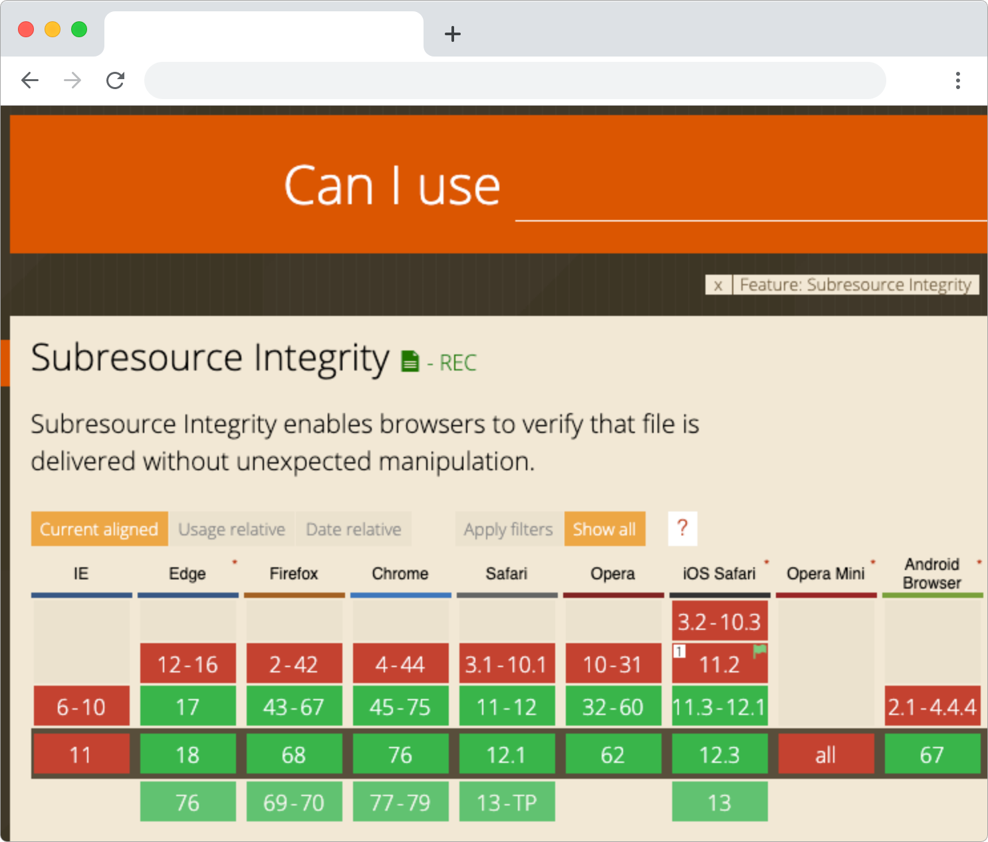Click the Can I use site title
The width and height of the screenshot is (988, 842).
tap(392, 186)
